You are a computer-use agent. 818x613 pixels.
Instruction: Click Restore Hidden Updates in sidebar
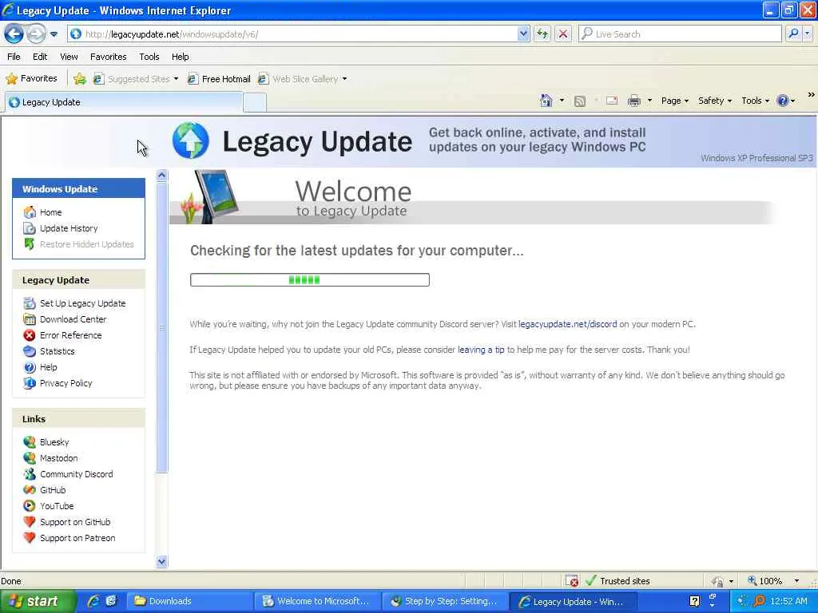[86, 244]
